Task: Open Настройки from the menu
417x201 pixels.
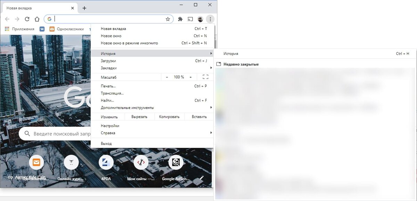Action: pos(152,126)
